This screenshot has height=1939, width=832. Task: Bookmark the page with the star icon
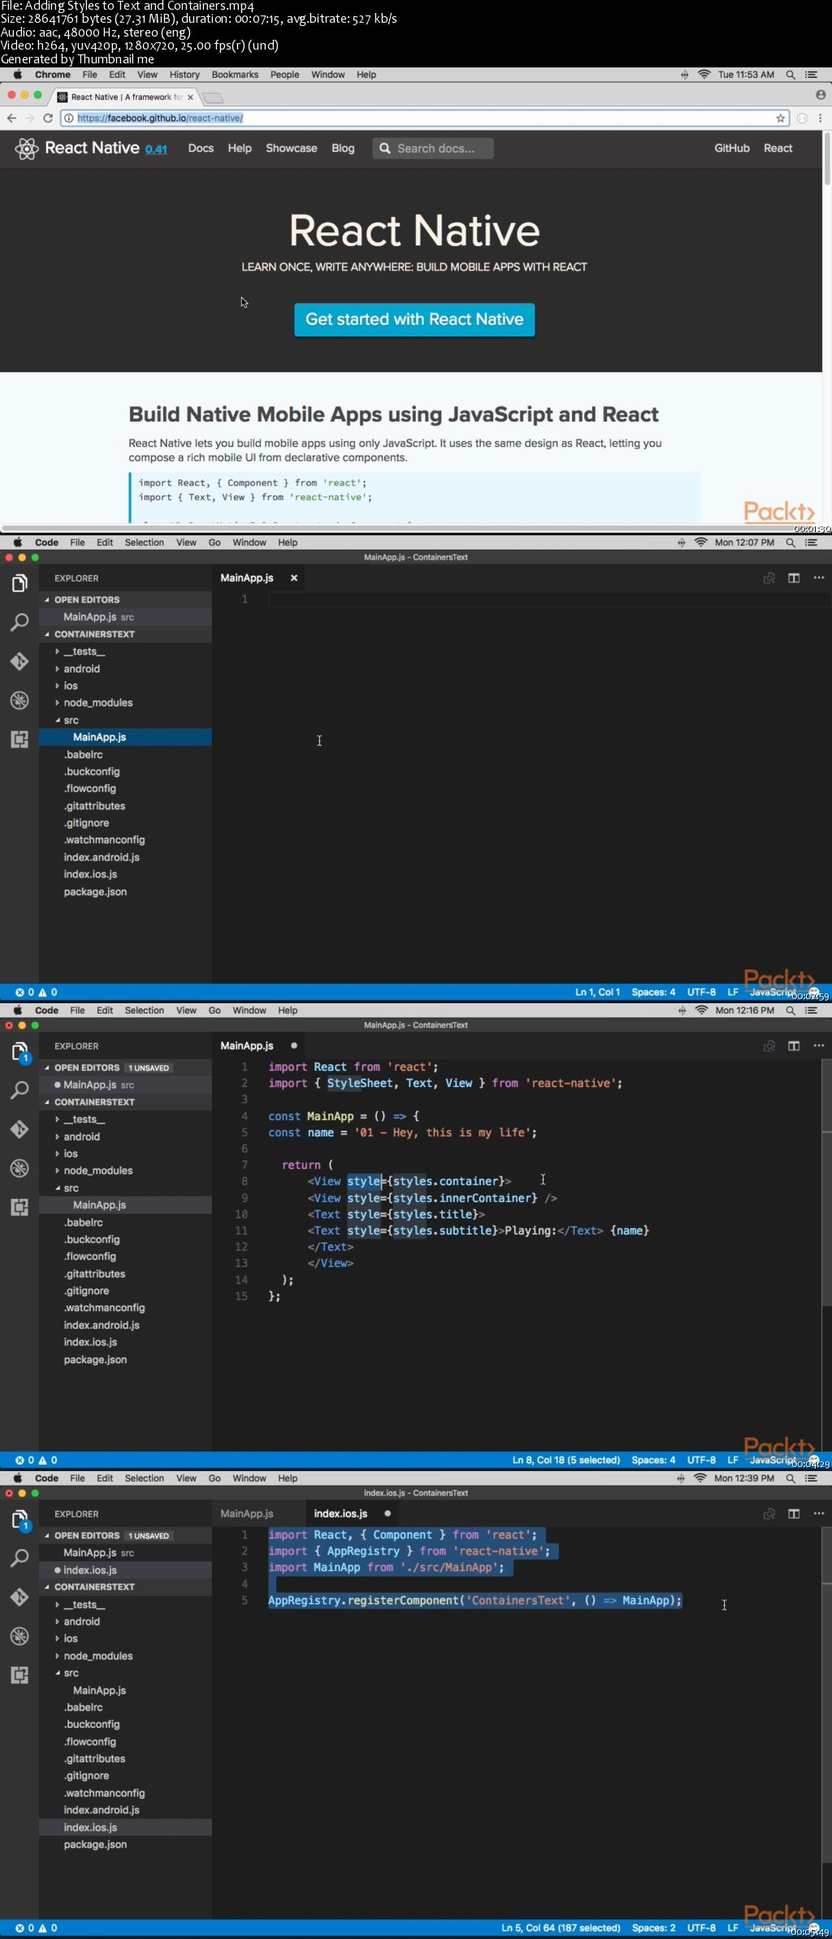(x=781, y=118)
